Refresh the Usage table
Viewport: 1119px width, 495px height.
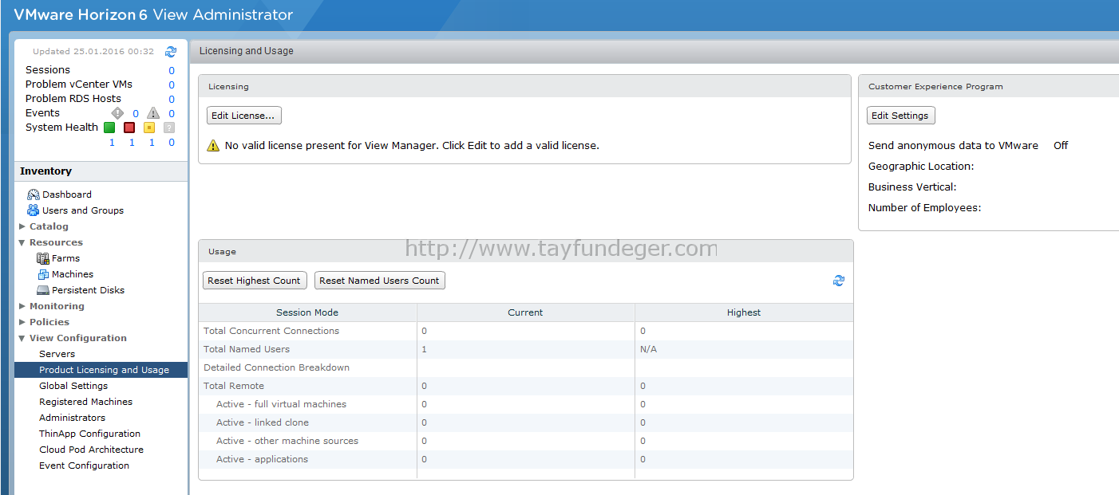pos(839,281)
